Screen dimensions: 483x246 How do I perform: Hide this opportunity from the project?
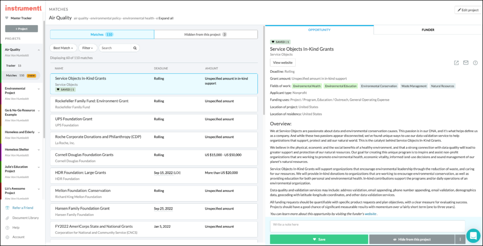tap(411, 239)
